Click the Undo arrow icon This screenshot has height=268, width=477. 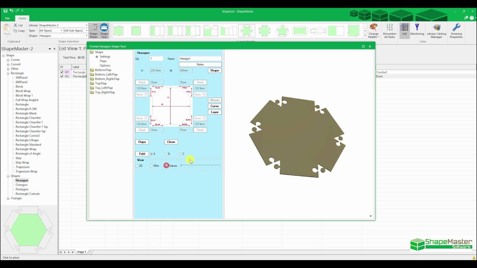tap(12, 11)
